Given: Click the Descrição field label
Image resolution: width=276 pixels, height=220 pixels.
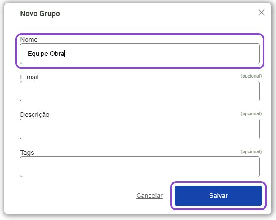Looking at the screenshot, I should [x=34, y=115].
